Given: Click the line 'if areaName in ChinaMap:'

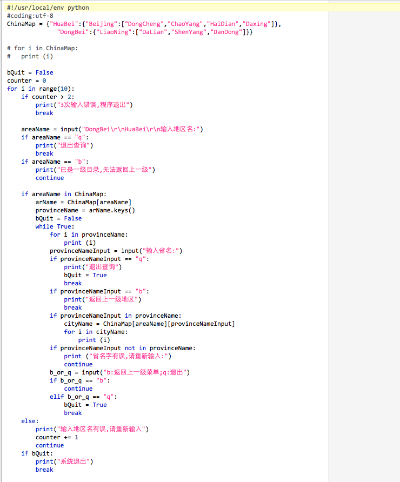Looking at the screenshot, I should (x=64, y=195).
